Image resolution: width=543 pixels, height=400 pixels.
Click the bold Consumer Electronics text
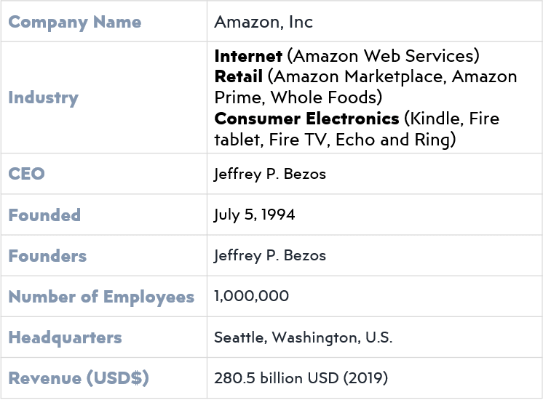pyautogui.click(x=307, y=119)
